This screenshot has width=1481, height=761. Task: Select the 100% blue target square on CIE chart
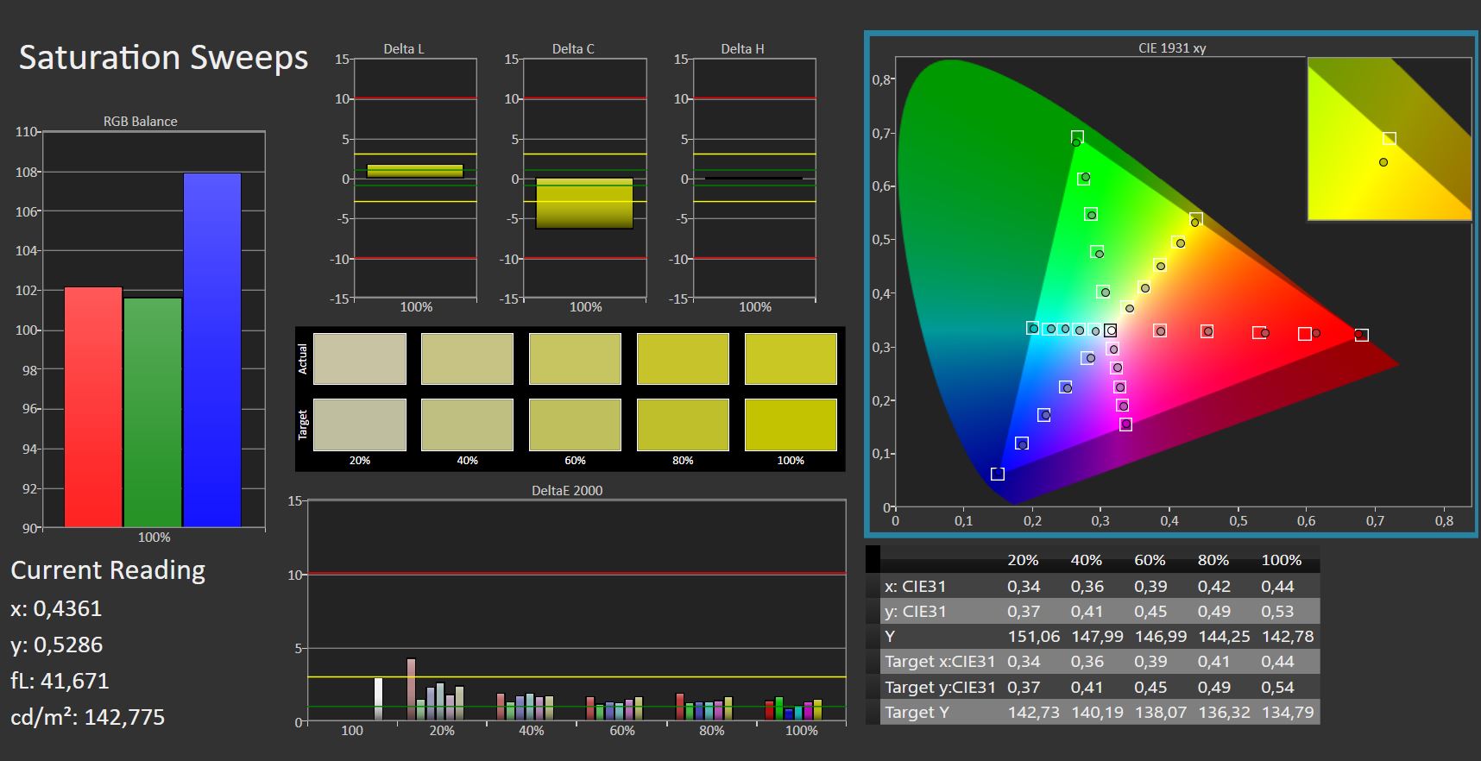pyautogui.click(x=998, y=474)
